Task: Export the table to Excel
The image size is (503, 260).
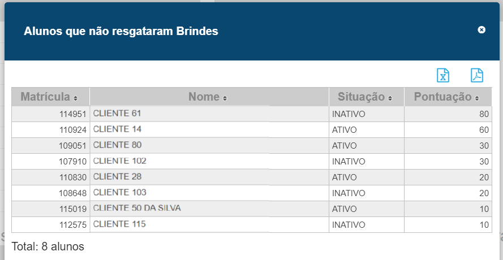Action: 442,75
